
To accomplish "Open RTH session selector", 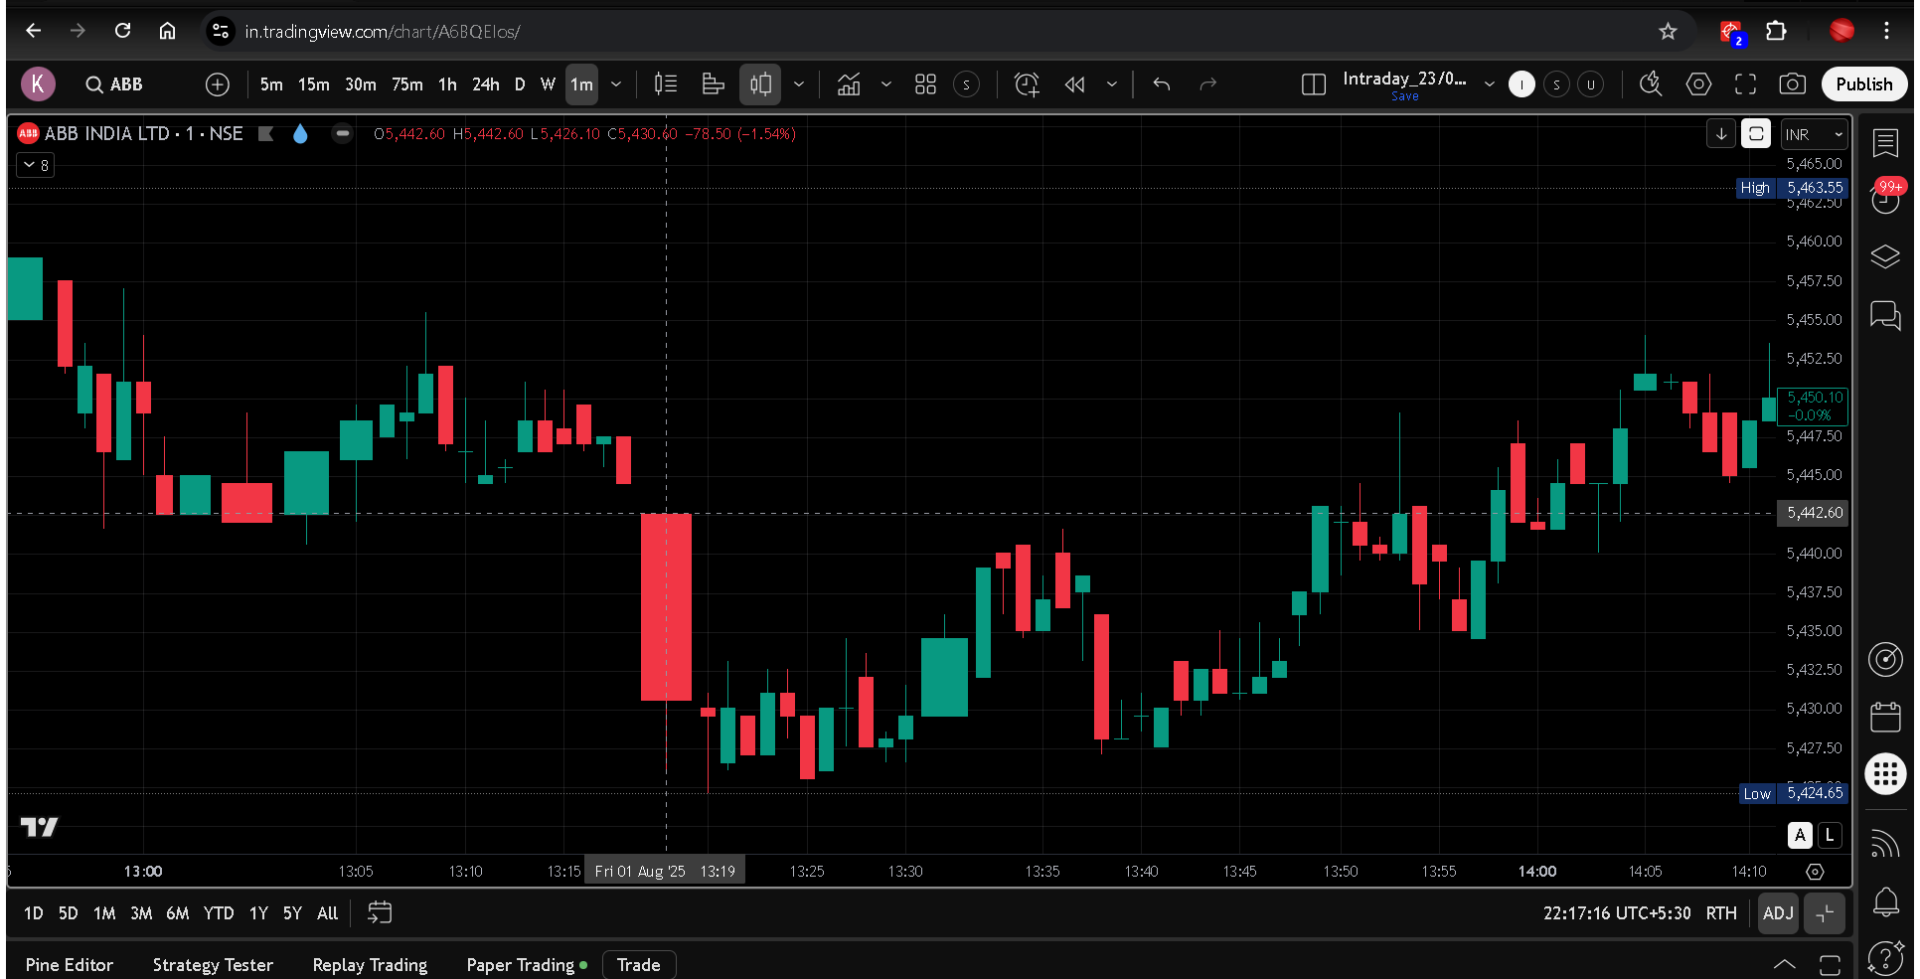I will tap(1721, 912).
